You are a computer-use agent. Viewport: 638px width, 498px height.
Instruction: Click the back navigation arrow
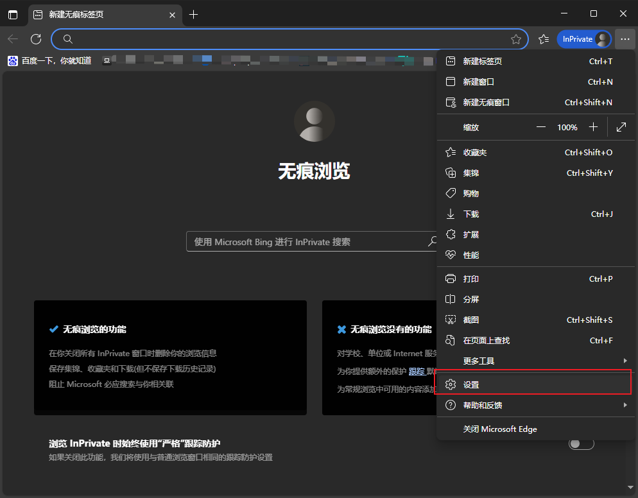pyautogui.click(x=12, y=39)
